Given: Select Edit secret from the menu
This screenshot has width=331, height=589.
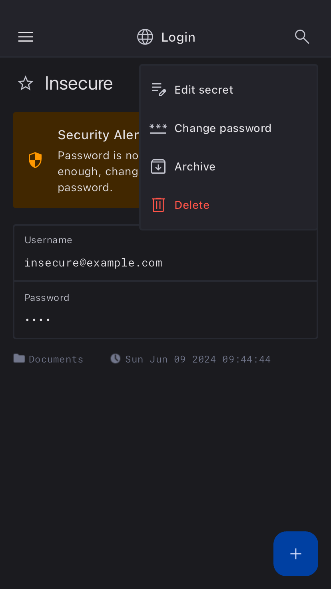Looking at the screenshot, I should pos(204,90).
